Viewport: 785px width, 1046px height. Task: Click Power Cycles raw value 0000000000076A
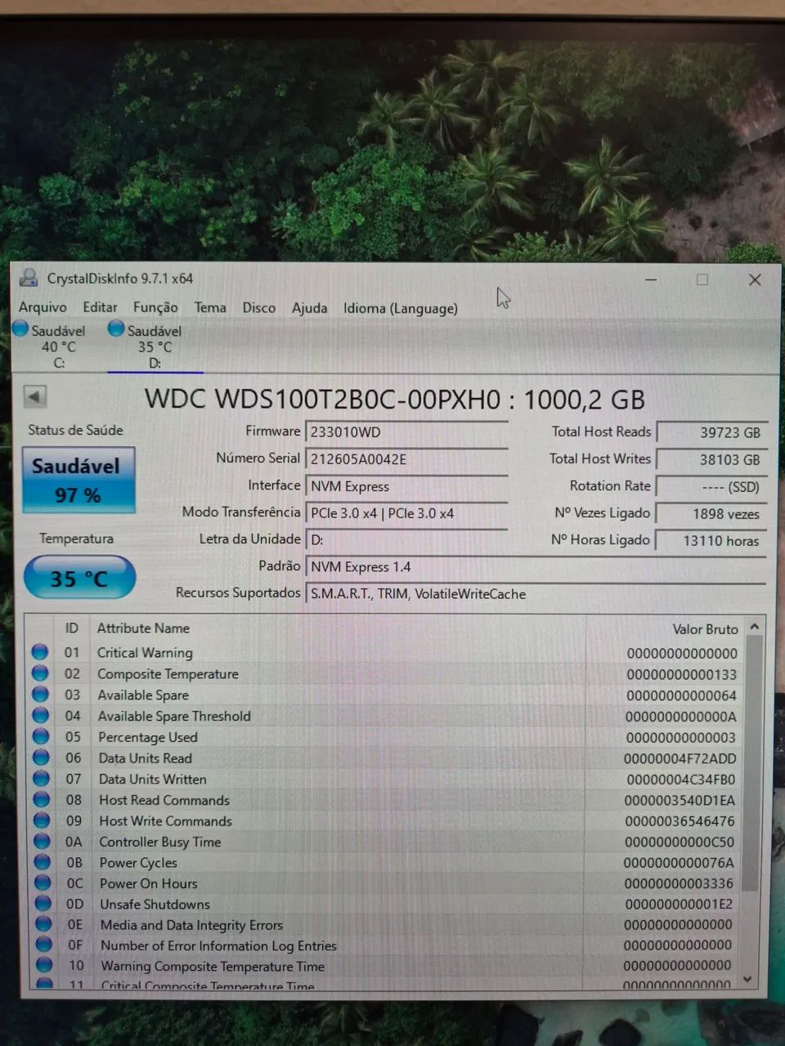point(679,863)
